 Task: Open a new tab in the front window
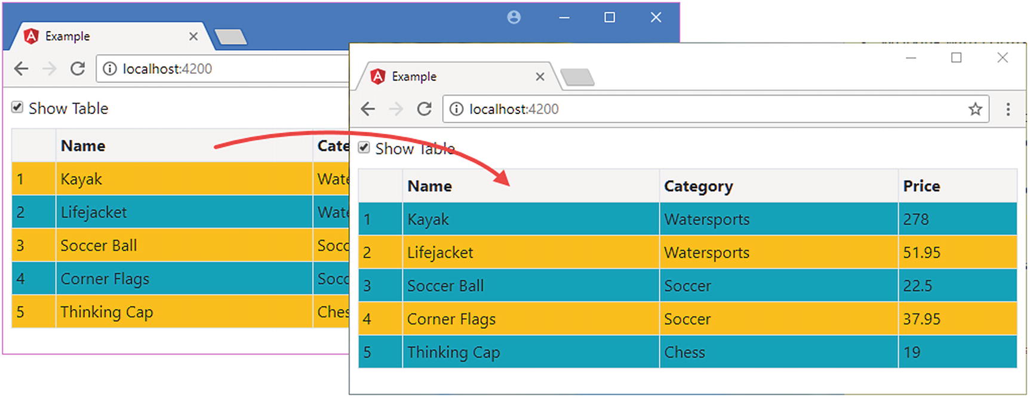click(x=577, y=78)
